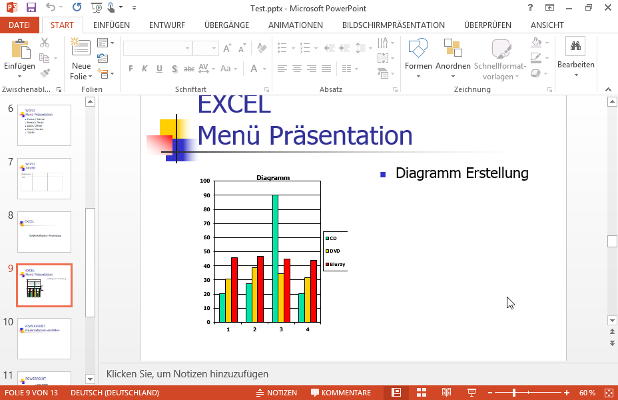Viewport: 618px width, 400px height.
Task: Undo the last action
Action: point(51,7)
